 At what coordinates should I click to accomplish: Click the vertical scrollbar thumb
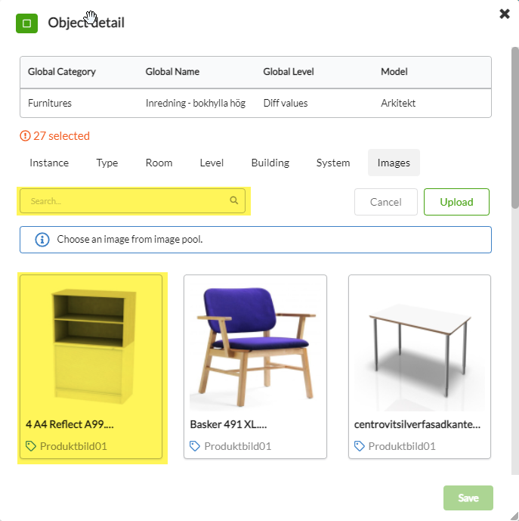(x=514, y=128)
